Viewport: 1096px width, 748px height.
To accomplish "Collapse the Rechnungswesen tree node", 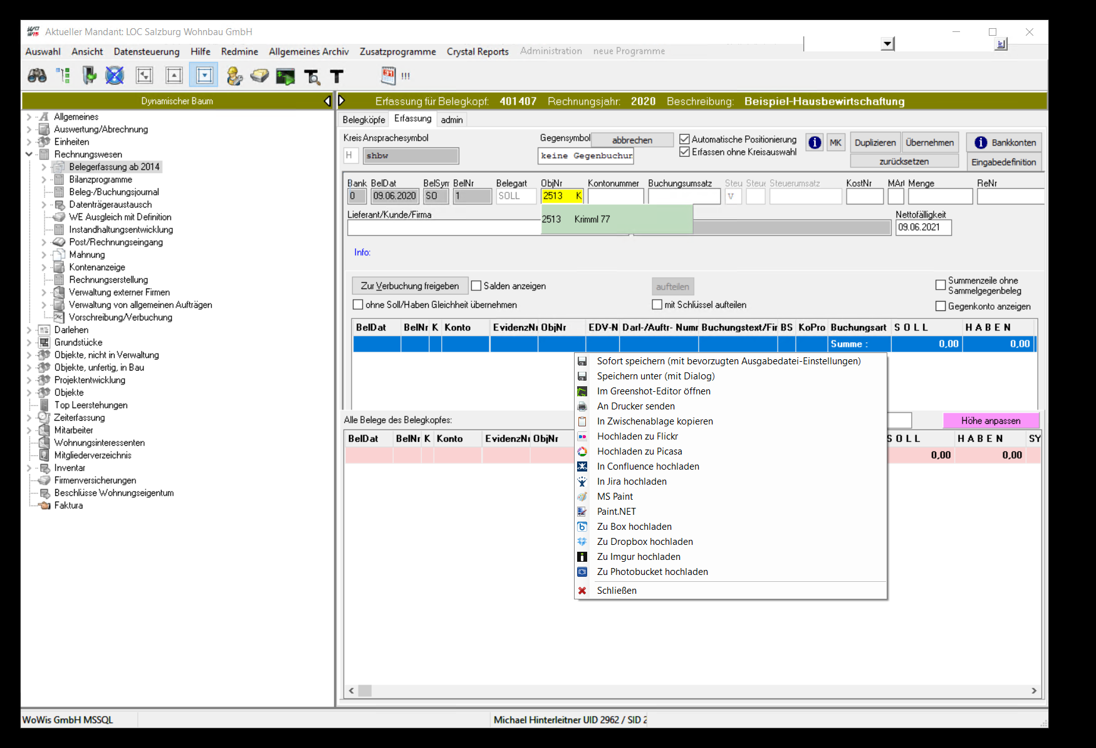I will click(29, 154).
